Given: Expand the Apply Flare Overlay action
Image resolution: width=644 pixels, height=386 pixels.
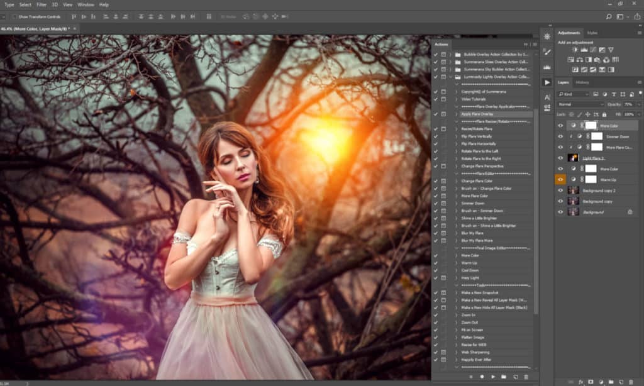Looking at the screenshot, I should 457,114.
